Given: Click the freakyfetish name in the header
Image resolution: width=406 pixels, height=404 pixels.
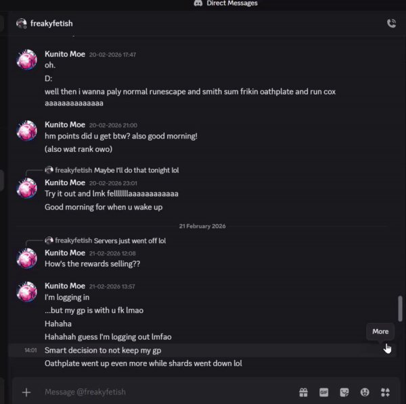Looking at the screenshot, I should tap(51, 24).
